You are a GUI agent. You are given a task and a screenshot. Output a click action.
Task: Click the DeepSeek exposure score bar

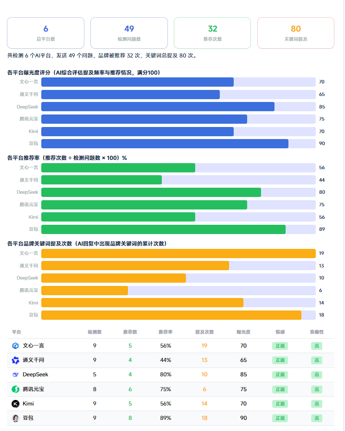click(178, 107)
